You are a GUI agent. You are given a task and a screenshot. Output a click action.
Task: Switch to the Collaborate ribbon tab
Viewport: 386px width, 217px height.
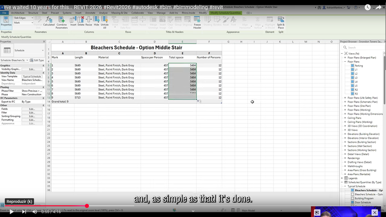138,13
